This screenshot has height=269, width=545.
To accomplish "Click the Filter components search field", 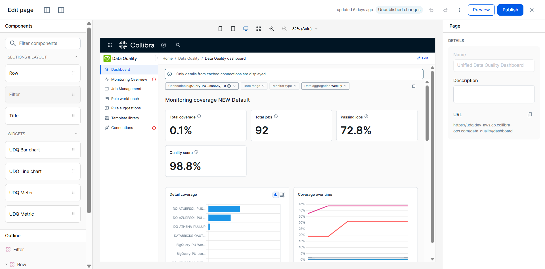I will (43, 43).
